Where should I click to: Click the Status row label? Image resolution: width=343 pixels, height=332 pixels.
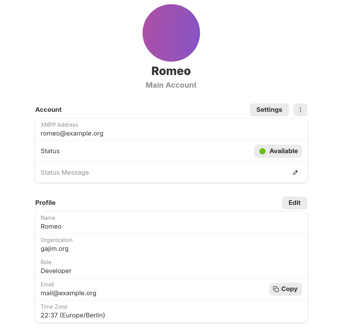pos(50,151)
